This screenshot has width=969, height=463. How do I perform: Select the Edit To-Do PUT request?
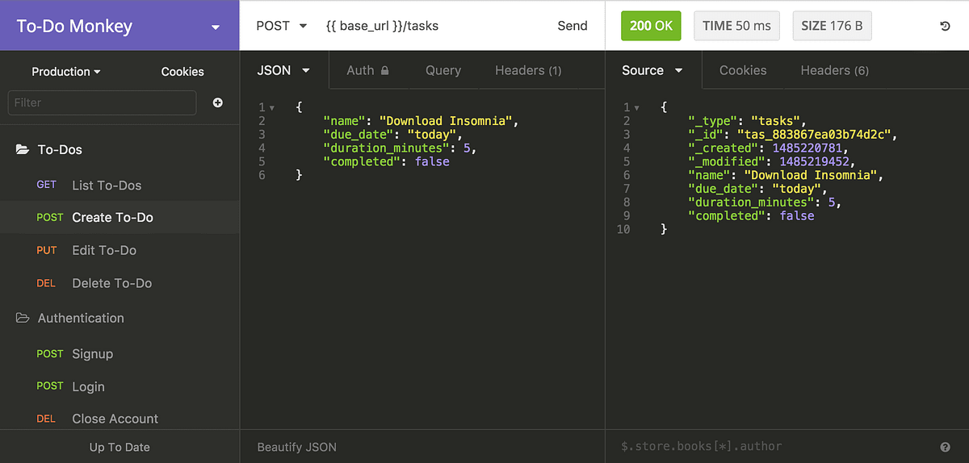point(120,250)
